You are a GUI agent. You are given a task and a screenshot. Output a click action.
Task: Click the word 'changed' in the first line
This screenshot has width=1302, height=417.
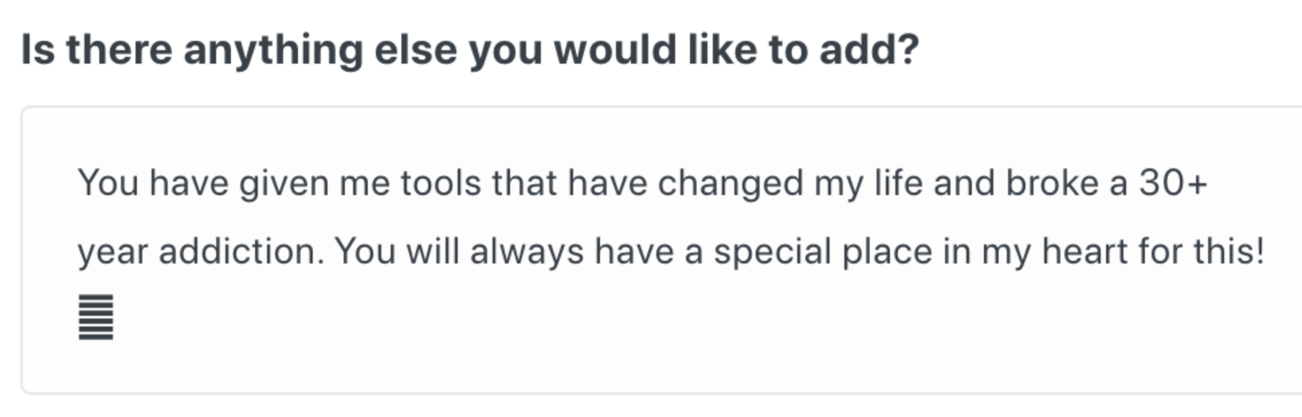coord(730,183)
